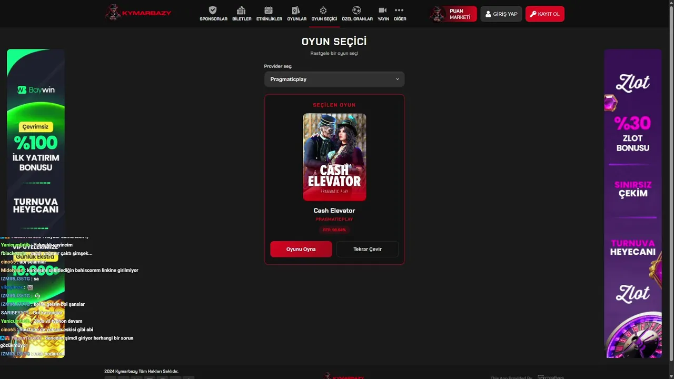Click the Cash Elevator game title text

click(x=334, y=211)
